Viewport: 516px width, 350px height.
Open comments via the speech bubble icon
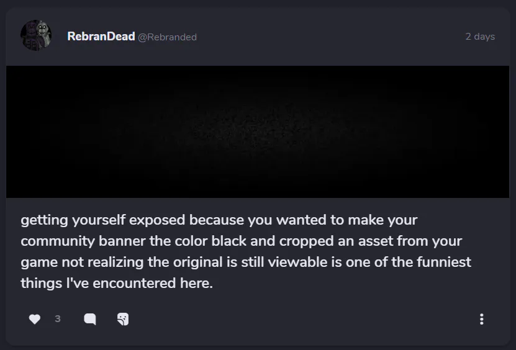90,319
